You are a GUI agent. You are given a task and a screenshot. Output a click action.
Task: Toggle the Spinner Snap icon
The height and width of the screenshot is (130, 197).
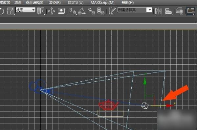click(101, 11)
